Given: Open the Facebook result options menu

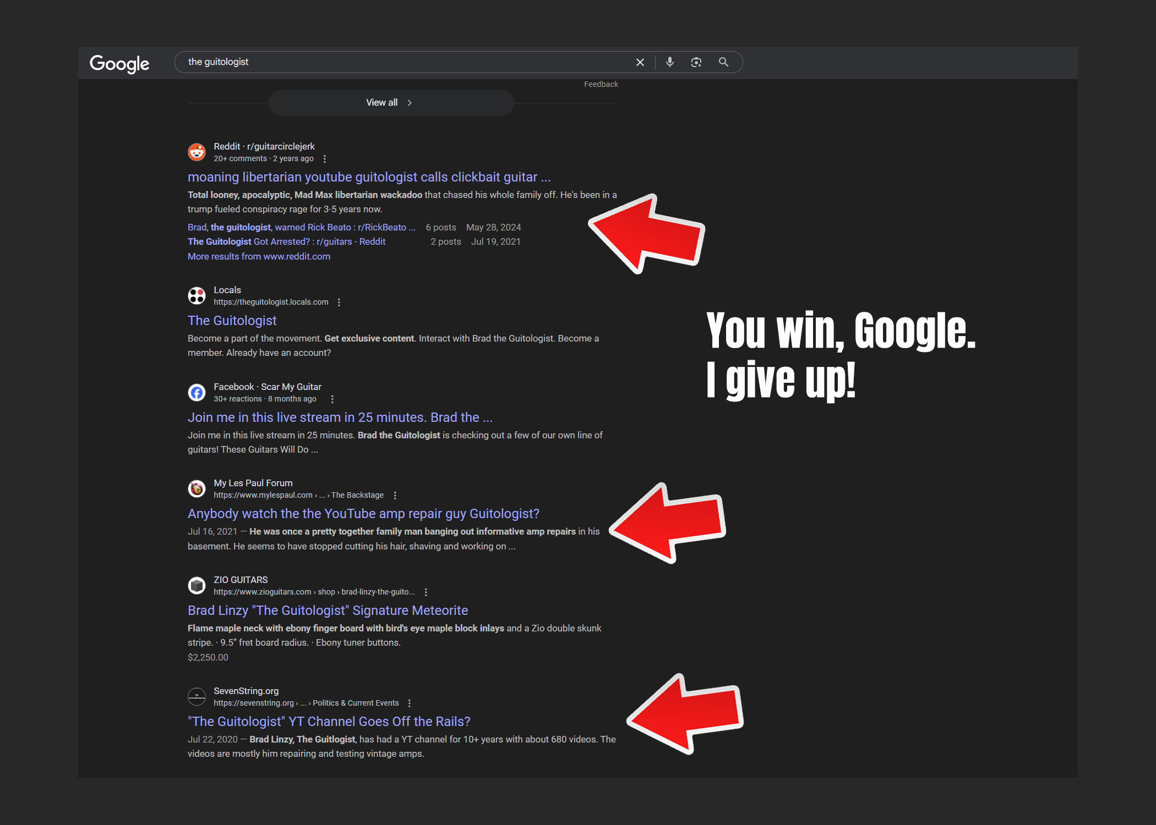Looking at the screenshot, I should pyautogui.click(x=332, y=399).
